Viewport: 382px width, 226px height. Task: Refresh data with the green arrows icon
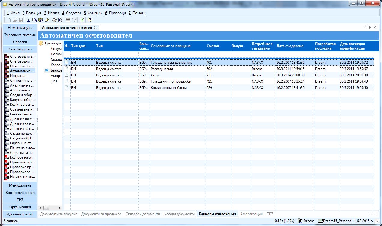click(82, 20)
